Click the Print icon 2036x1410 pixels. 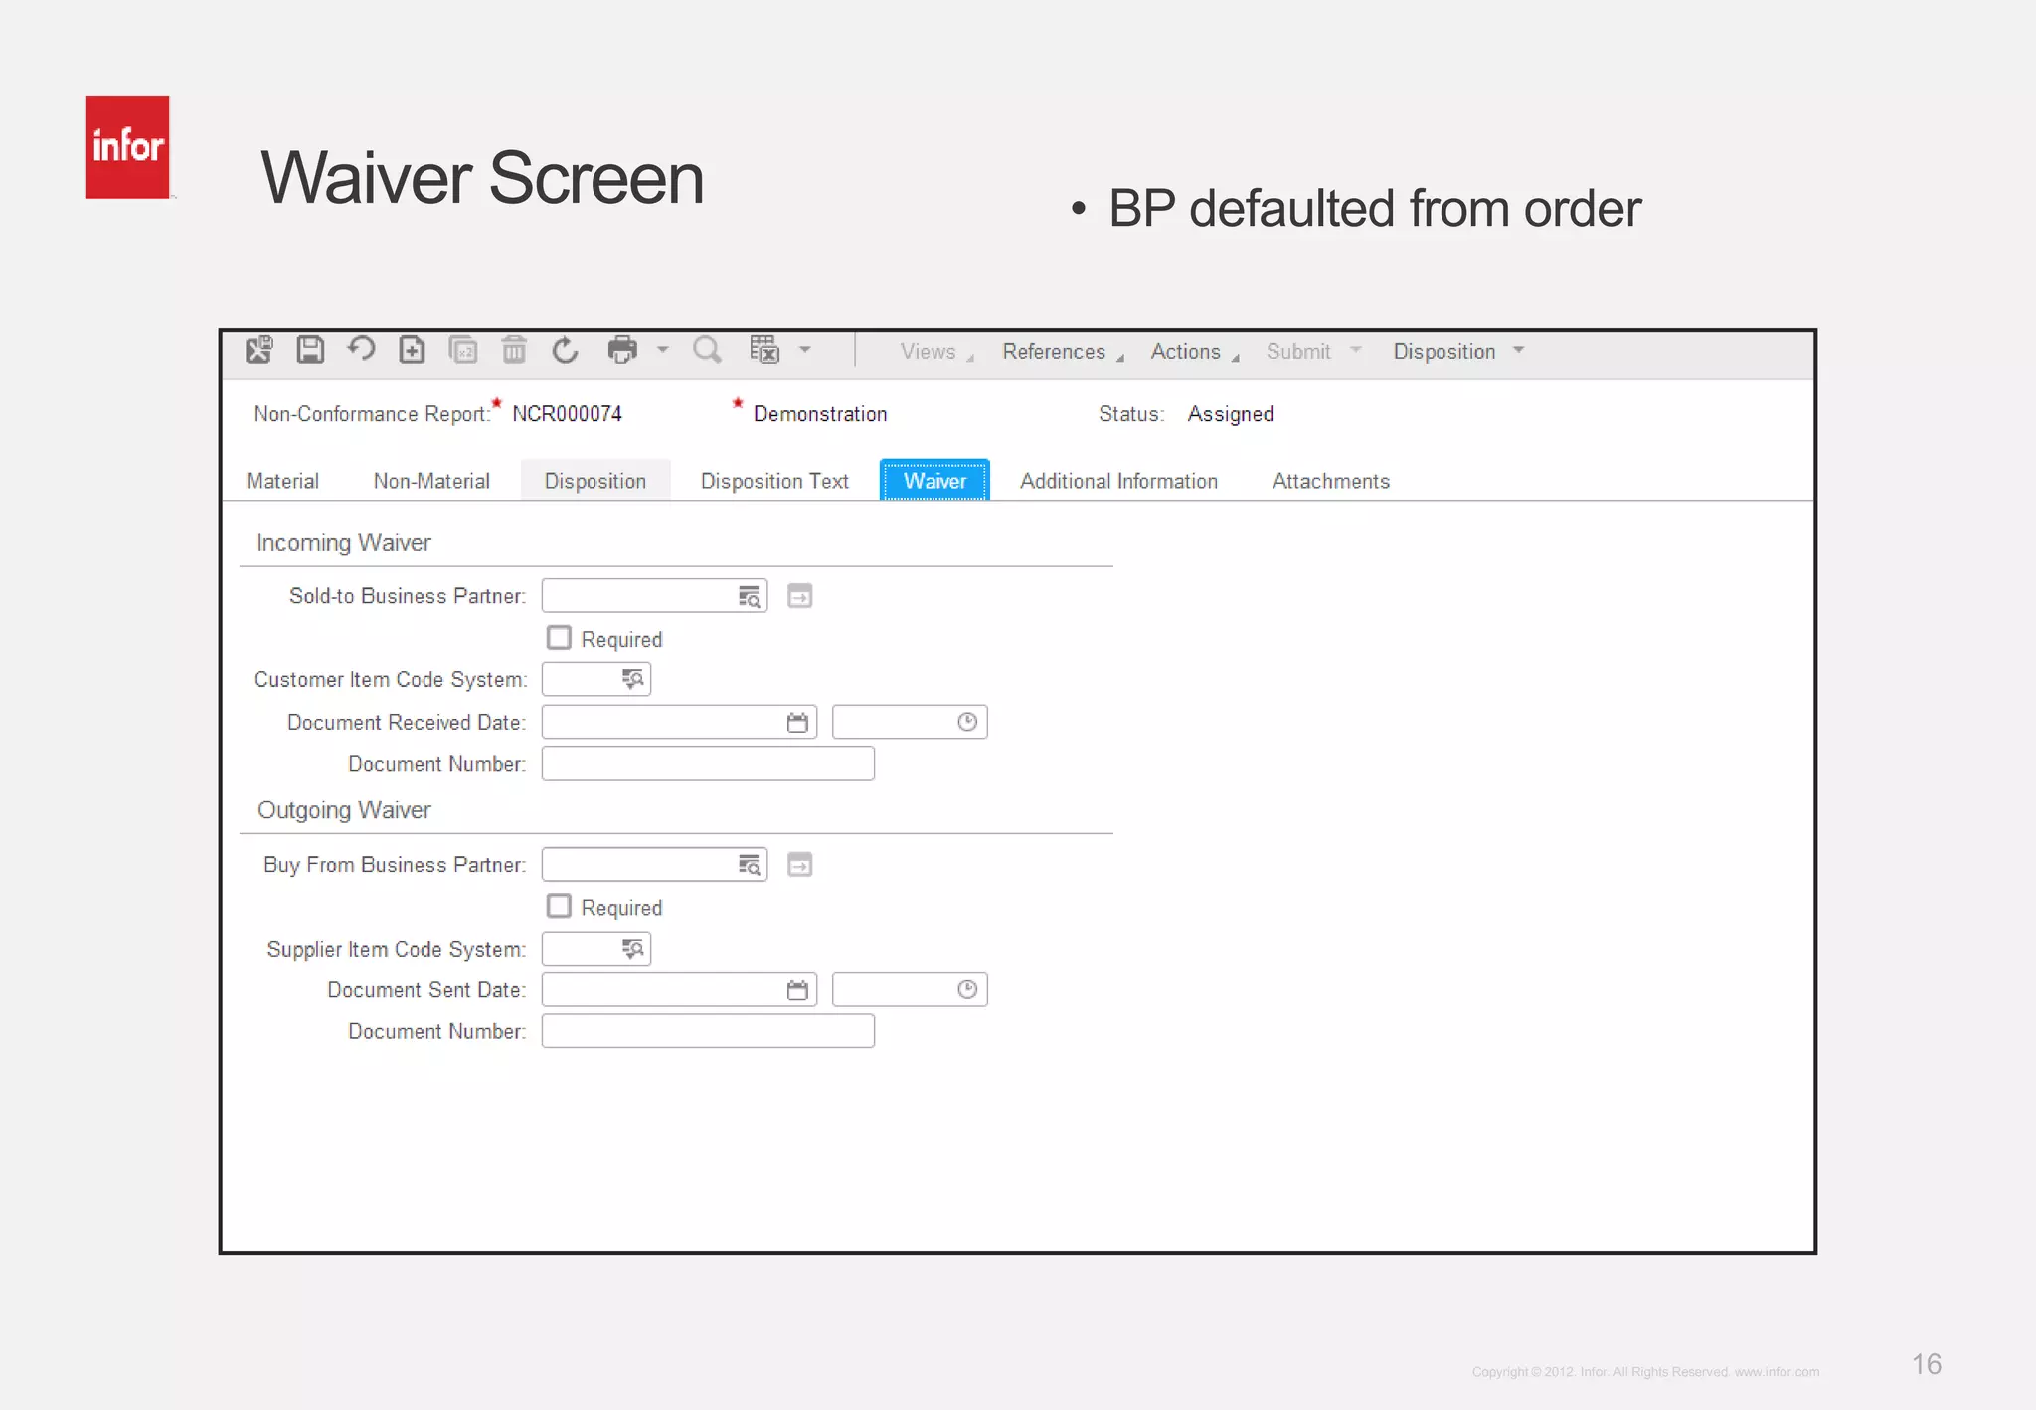622,350
